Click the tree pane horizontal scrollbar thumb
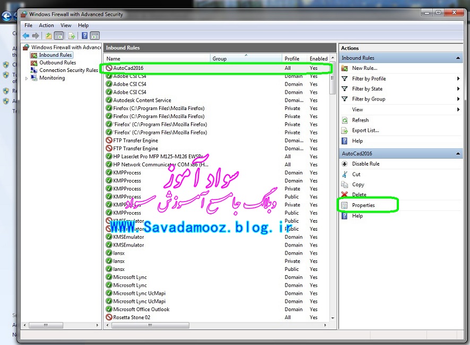Screen dimensions: 470x345 [46, 325]
